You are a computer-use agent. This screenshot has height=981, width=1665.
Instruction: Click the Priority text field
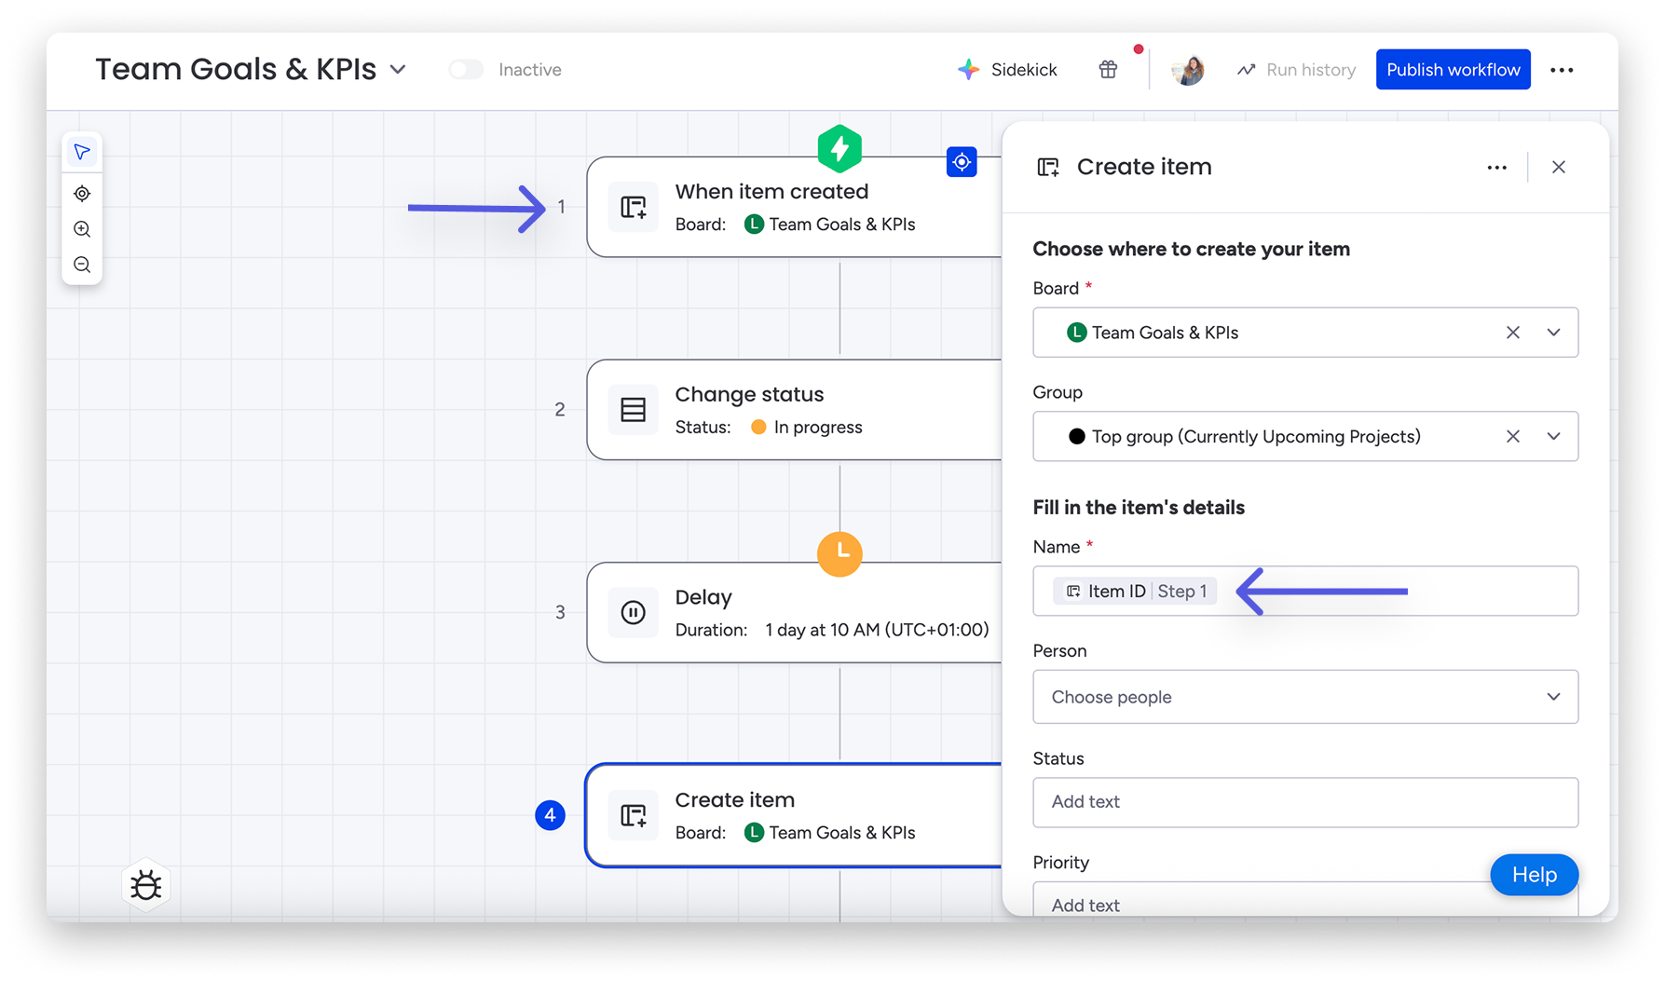1305,900
